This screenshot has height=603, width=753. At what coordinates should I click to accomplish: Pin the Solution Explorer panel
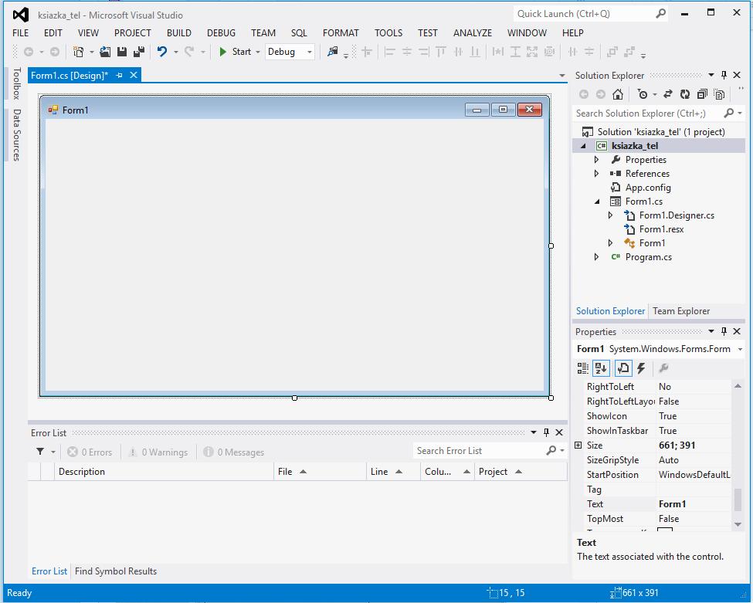tap(724, 76)
